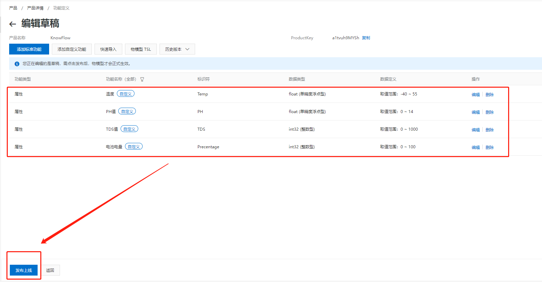
Task: Delete the 电池电量 row via 删除
Action: click(489, 147)
